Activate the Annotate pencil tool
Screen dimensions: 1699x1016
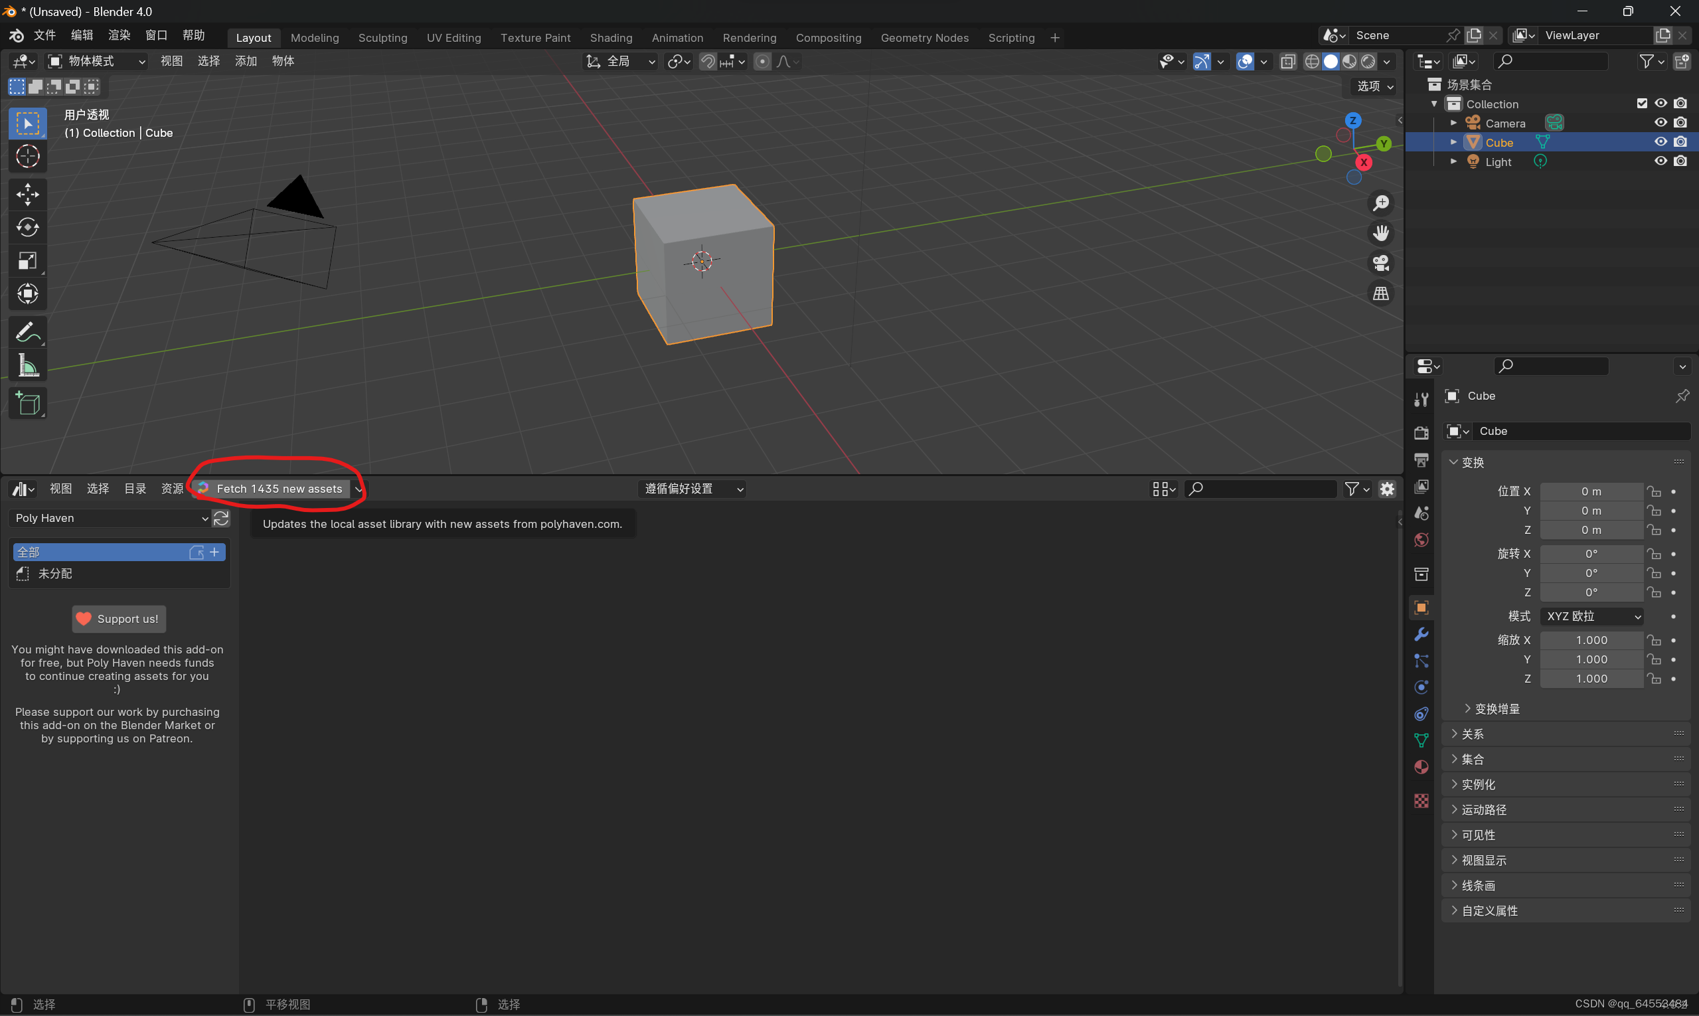click(27, 333)
